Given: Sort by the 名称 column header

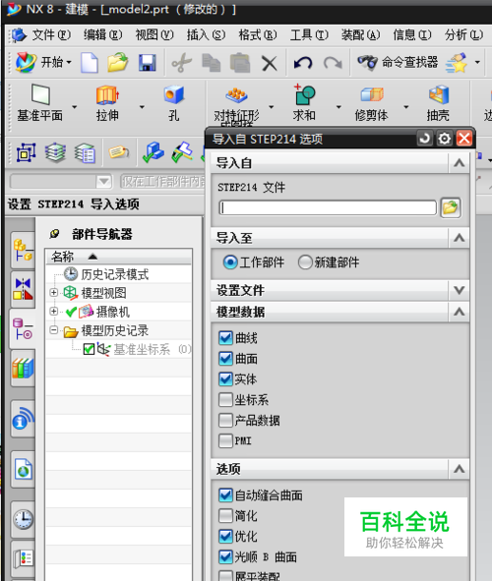Looking at the screenshot, I should (119, 257).
